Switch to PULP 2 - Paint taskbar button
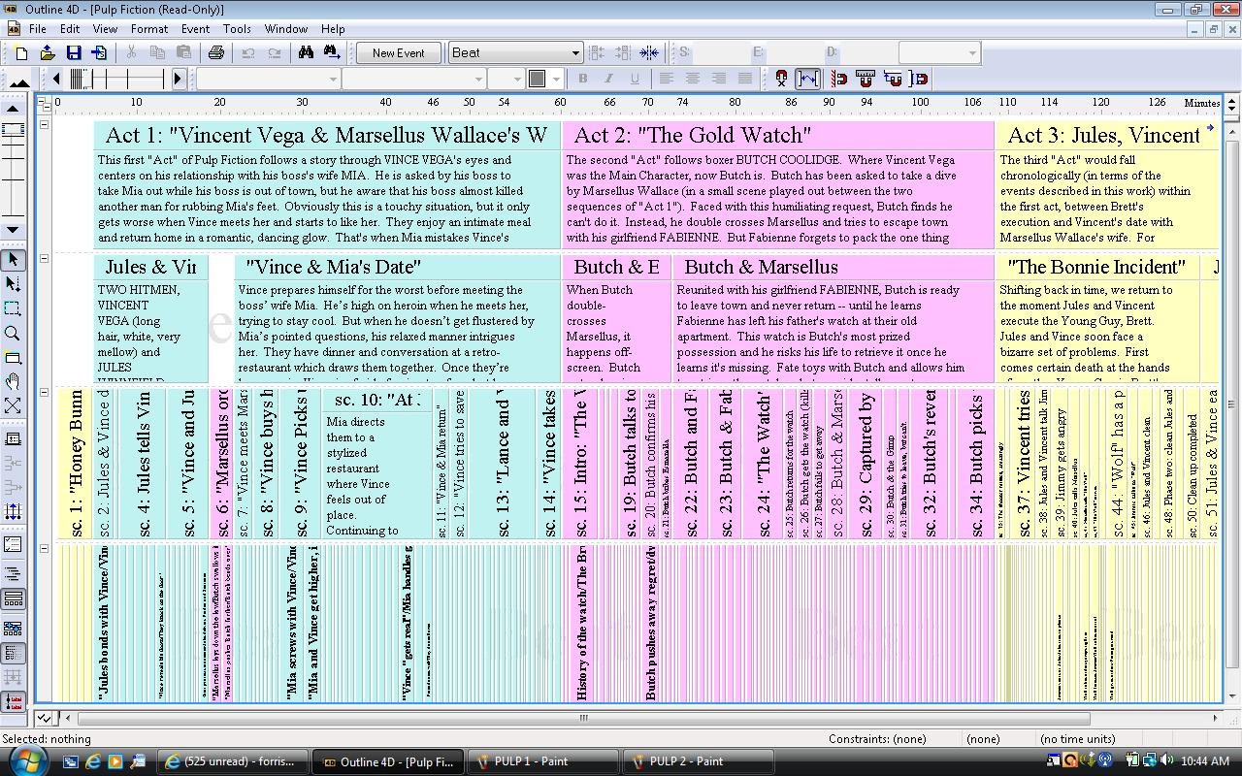Viewport: 1242px width, 776px height. tap(699, 761)
